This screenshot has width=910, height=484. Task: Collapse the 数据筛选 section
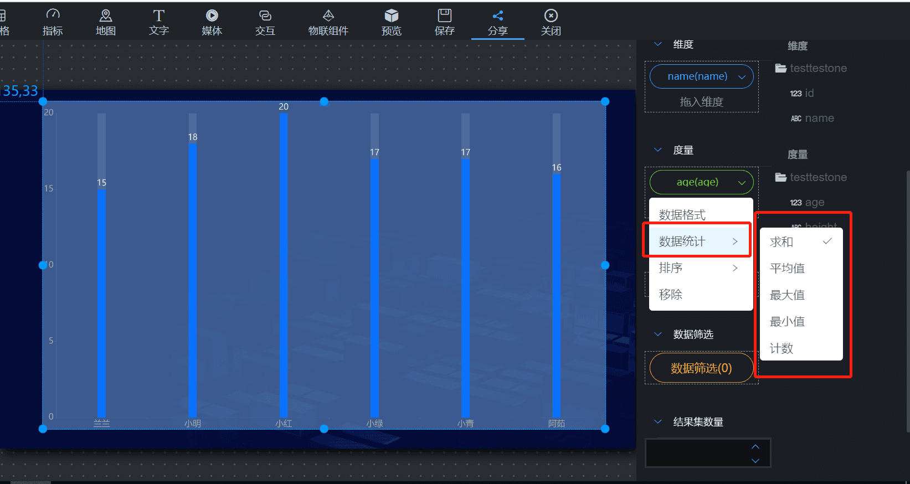coord(658,334)
